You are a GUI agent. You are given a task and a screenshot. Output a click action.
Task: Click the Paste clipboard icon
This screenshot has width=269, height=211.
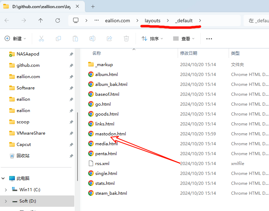75,39
